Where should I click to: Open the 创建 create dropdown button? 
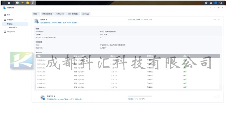click(x=36, y=14)
